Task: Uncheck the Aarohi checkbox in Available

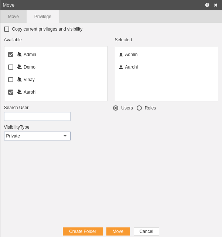Action: (x=11, y=92)
